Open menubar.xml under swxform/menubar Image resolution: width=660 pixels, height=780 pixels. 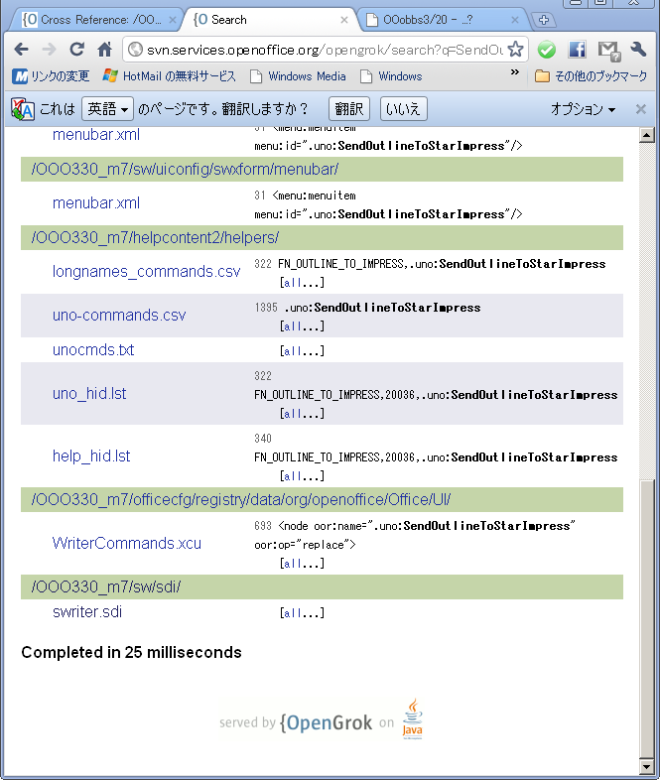(96, 203)
